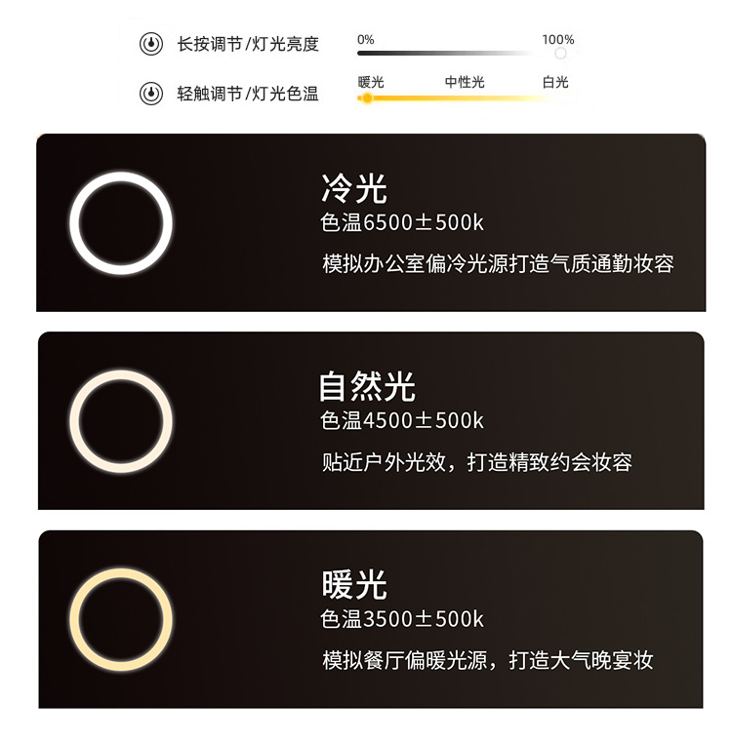Click the color temperature slider's orange knob
Image resolution: width=732 pixels, height=741 pixels.
click(367, 97)
